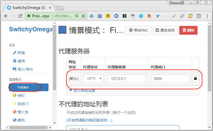Click main page scrollbar up arrow

coord(209,23)
